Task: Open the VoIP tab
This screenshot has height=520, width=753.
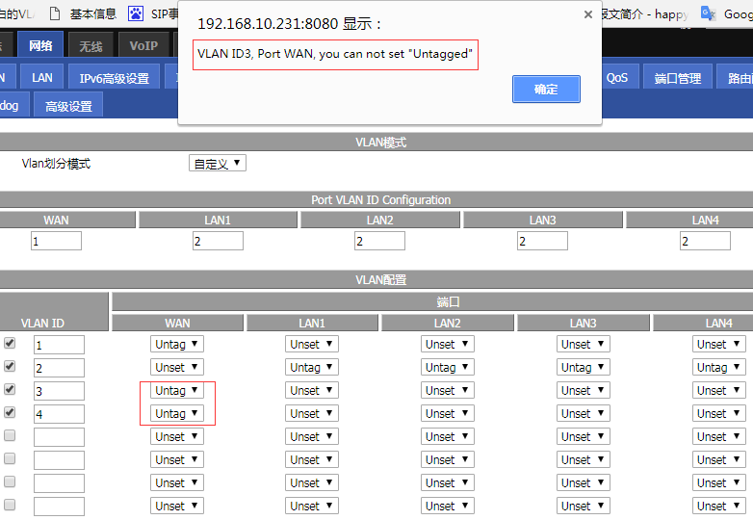Action: [x=143, y=45]
